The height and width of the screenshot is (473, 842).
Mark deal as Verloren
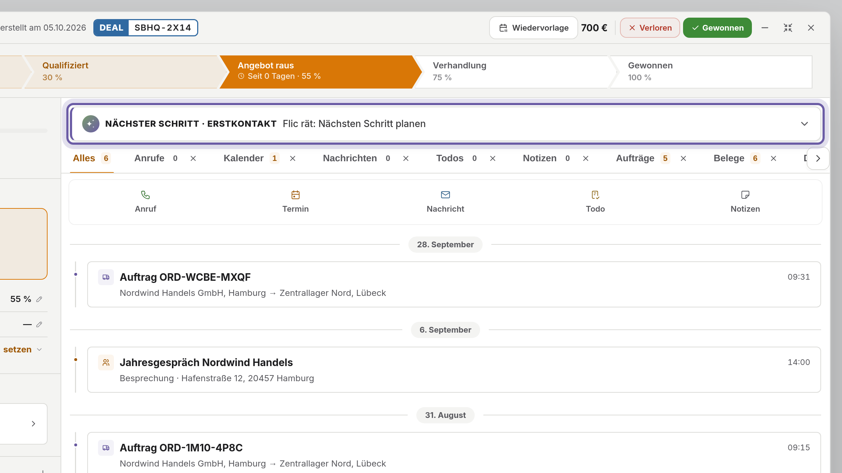point(650,28)
